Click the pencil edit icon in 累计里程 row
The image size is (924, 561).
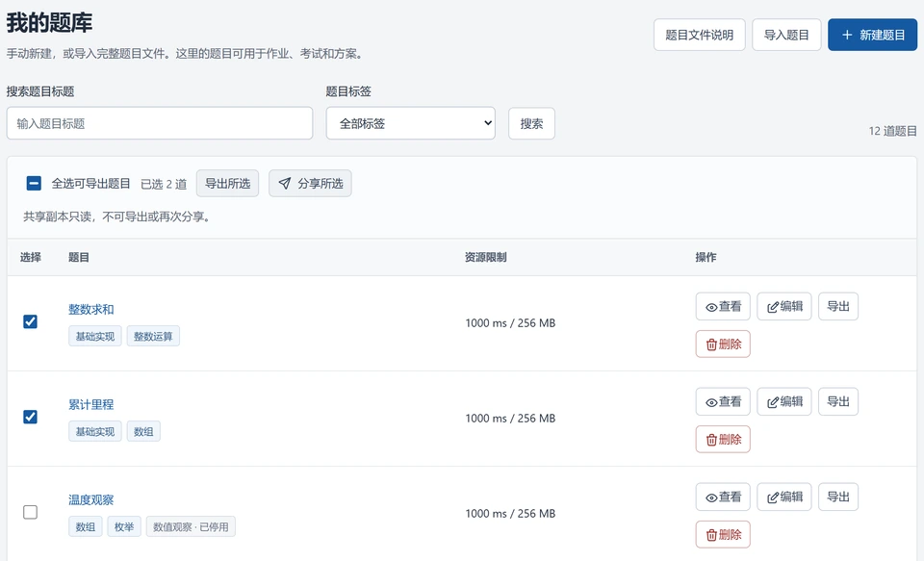tap(773, 402)
